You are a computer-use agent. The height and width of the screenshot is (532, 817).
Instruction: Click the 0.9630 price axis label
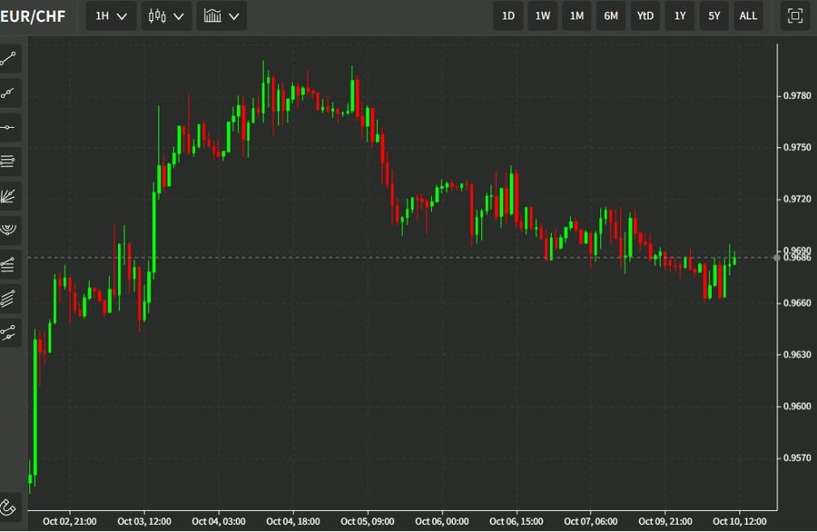tap(797, 354)
